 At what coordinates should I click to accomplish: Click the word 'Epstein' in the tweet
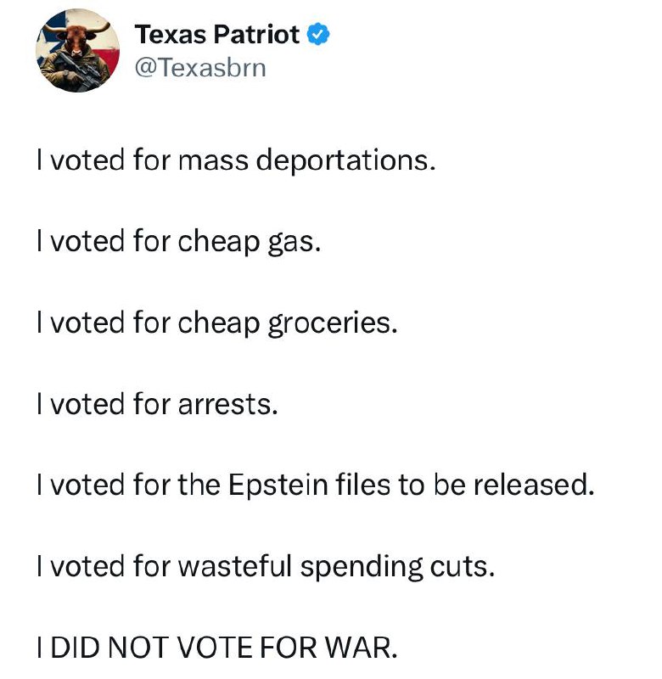coord(278,485)
